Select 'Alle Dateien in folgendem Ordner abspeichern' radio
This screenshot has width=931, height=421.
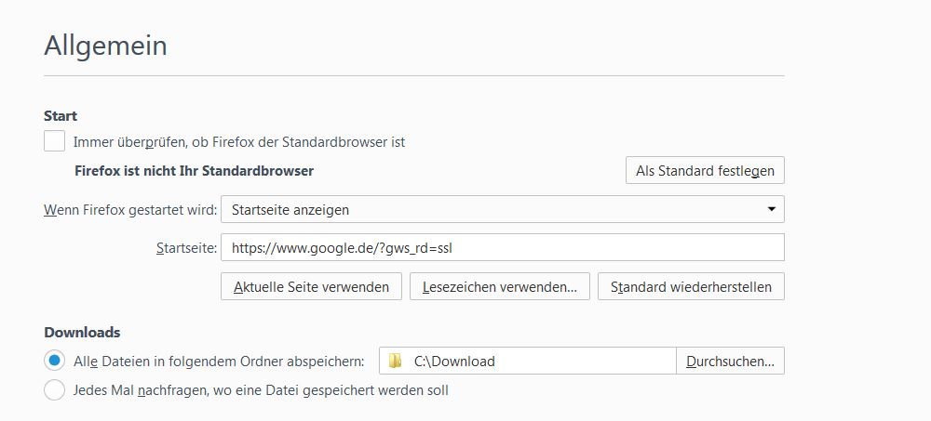point(55,361)
